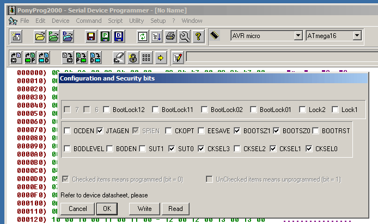Click the Read button
This screenshot has height=224, width=378.
pos(175,209)
